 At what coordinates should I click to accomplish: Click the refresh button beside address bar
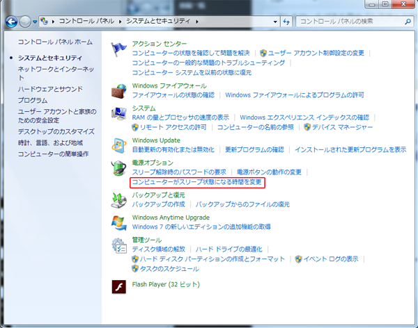(x=286, y=22)
